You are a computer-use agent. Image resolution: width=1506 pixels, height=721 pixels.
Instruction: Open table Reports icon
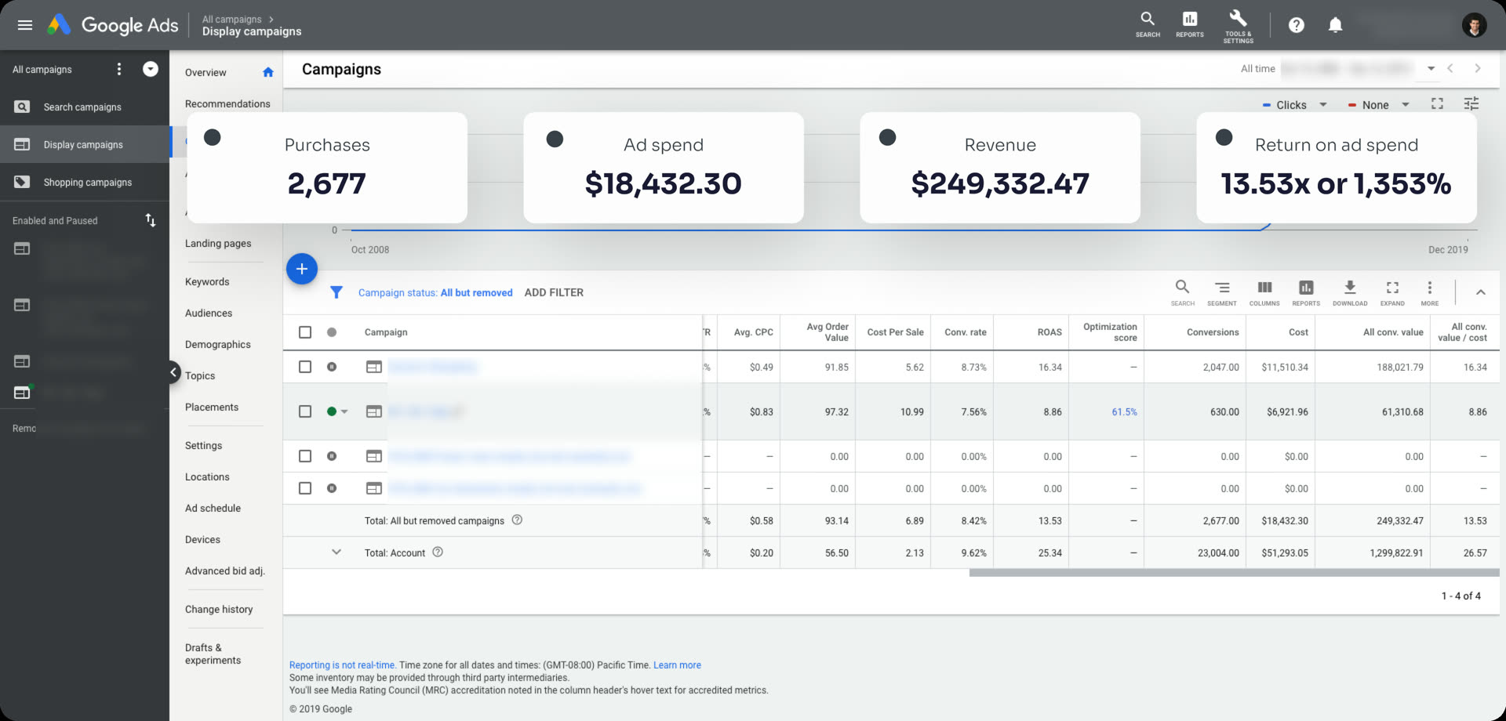point(1306,292)
